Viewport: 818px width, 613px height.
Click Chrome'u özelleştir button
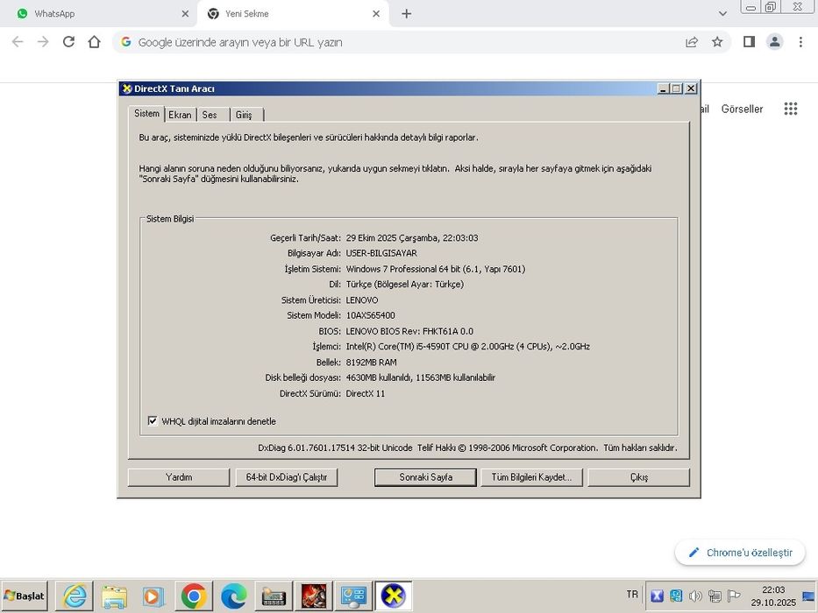[740, 553]
